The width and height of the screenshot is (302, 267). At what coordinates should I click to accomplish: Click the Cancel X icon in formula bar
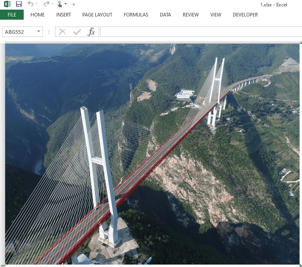click(62, 32)
